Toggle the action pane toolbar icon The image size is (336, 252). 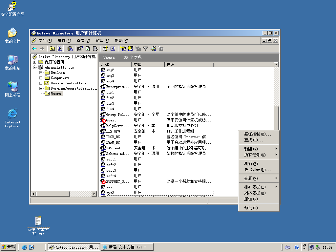point(113,49)
